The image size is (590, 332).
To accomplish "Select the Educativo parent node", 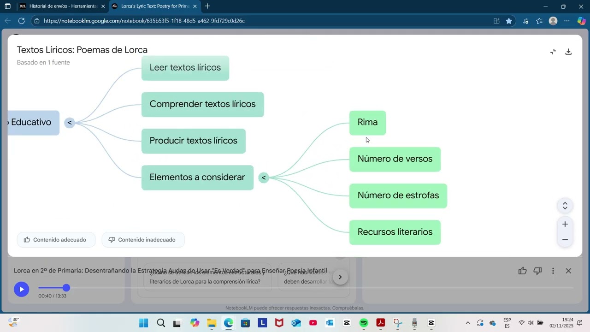I will 34,123.
